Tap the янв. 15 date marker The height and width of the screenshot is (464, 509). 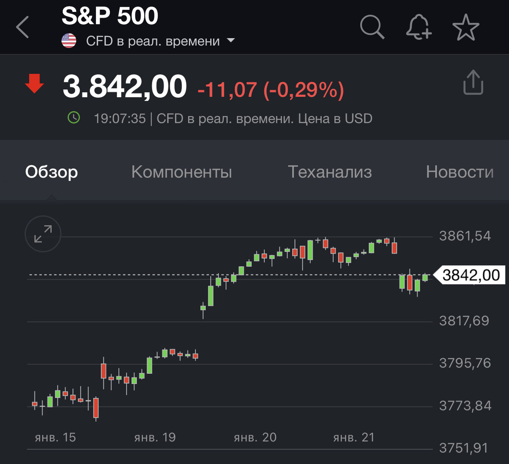[x=55, y=437]
